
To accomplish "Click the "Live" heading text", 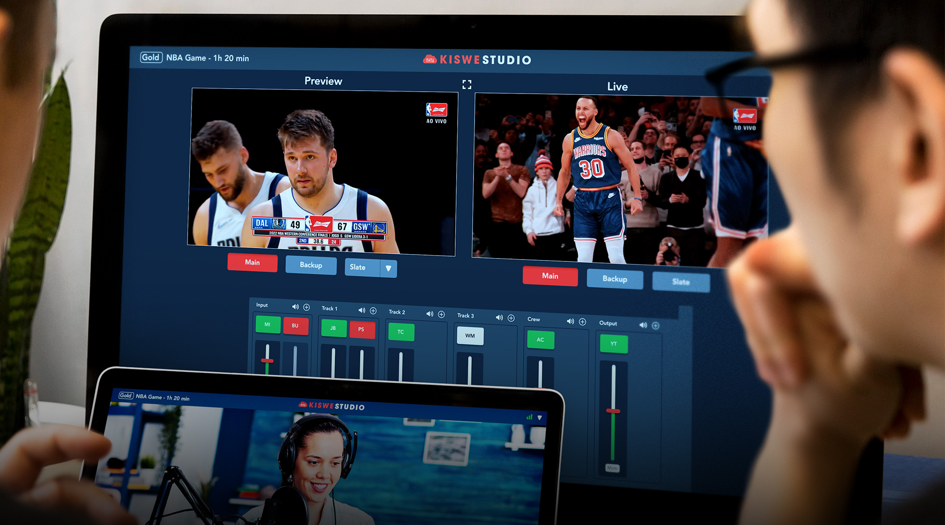I will pos(618,87).
